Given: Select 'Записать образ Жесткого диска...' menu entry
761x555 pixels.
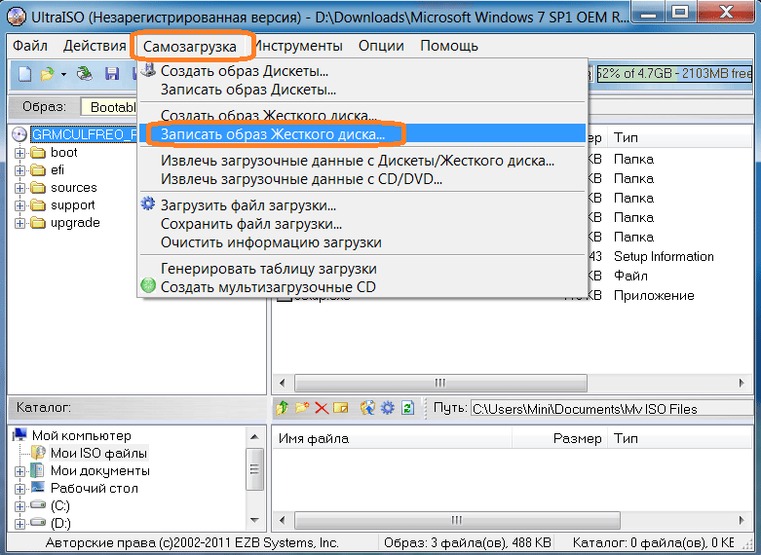Looking at the screenshot, I should [x=273, y=134].
